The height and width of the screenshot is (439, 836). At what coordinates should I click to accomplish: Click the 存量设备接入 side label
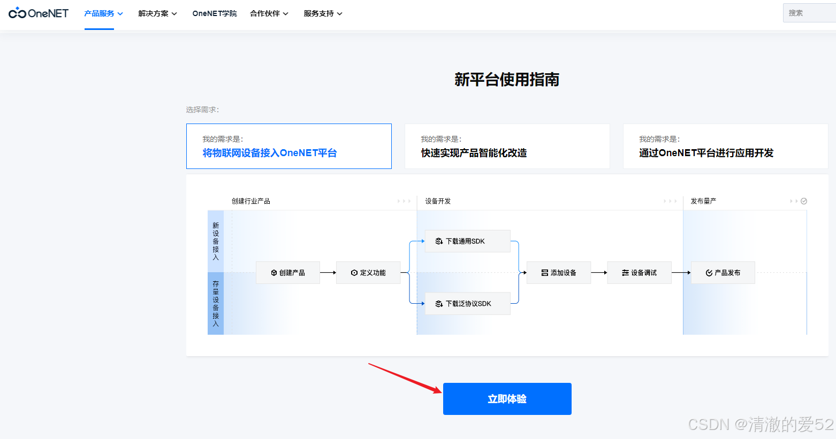216,304
